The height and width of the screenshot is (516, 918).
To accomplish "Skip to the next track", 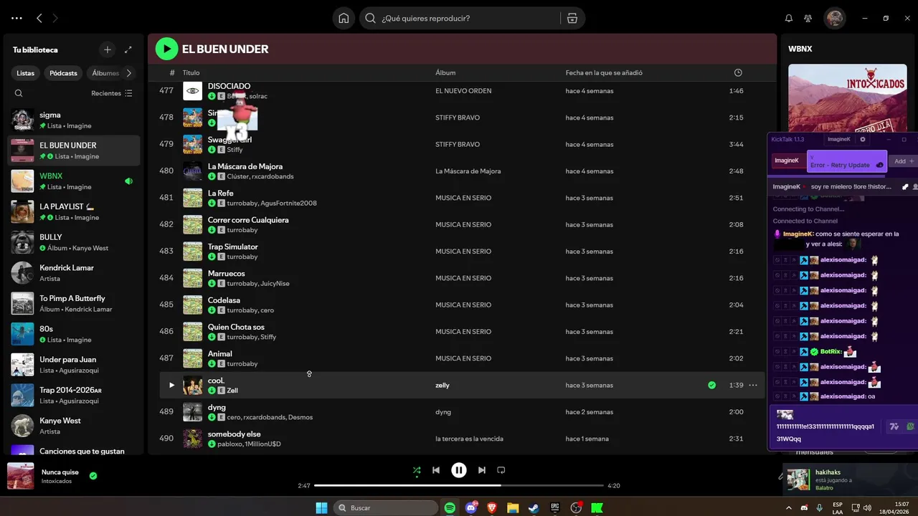I will tap(482, 470).
